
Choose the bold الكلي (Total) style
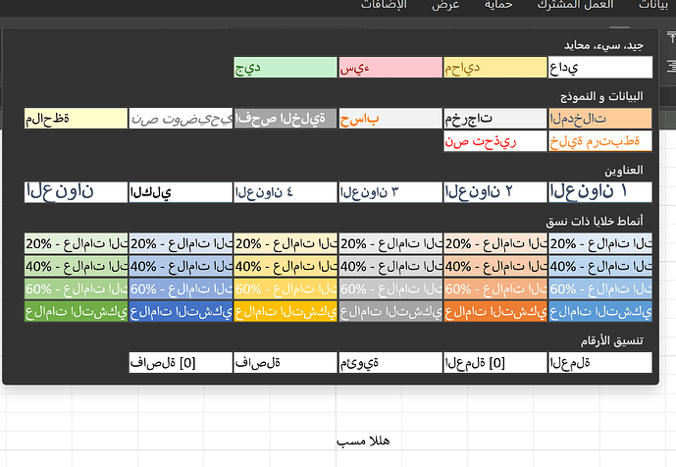tap(181, 192)
